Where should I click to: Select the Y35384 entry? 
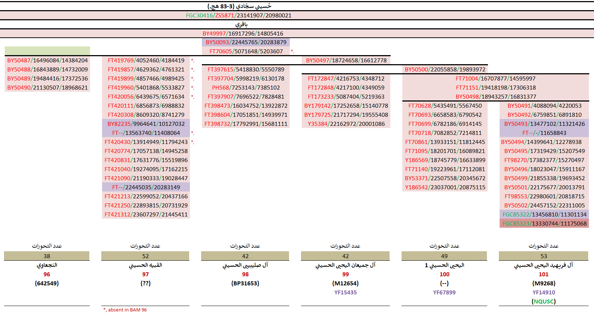click(346, 124)
